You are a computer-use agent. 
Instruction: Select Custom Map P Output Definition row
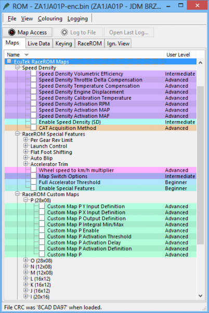click(x=101, y=219)
